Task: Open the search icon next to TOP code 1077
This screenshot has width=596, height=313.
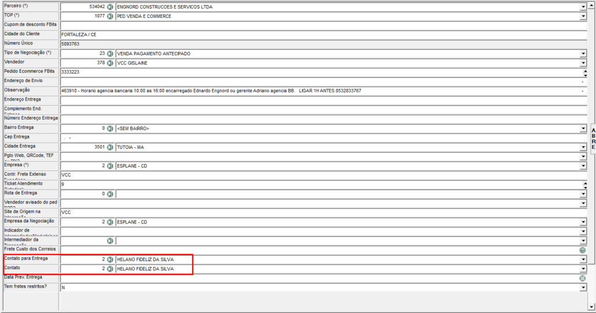Action: click(x=110, y=16)
